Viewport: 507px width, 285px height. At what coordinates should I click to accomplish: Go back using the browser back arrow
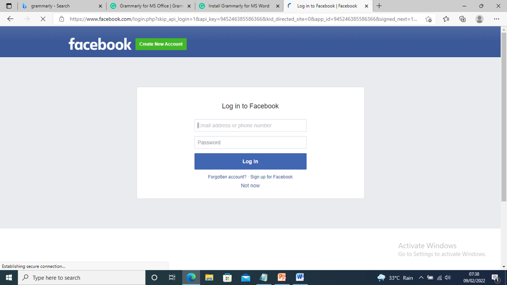pos(10,19)
